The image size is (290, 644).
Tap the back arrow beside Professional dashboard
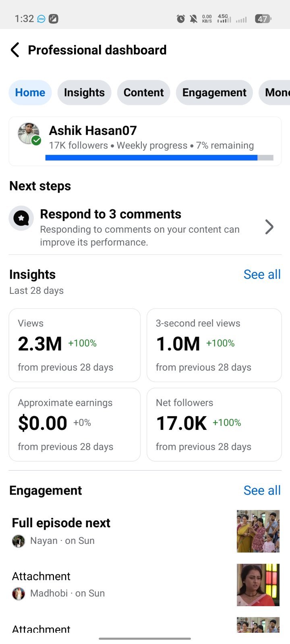pyautogui.click(x=15, y=50)
